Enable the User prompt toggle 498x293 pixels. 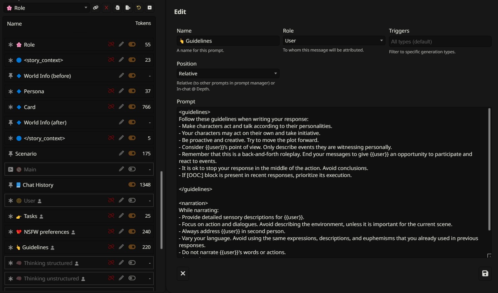click(x=132, y=200)
